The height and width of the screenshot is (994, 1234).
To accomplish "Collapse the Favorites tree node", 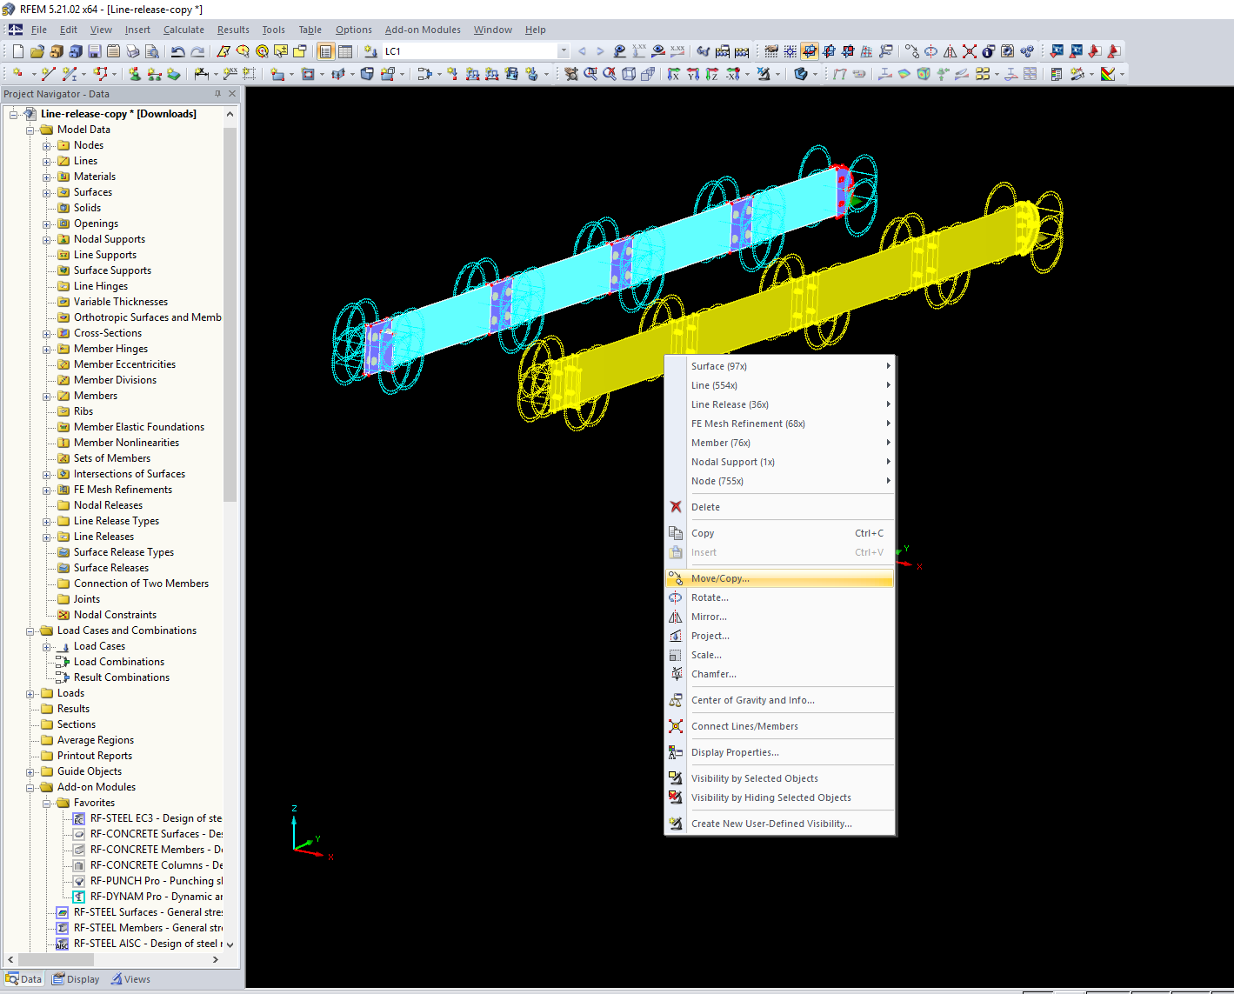I will coord(47,804).
